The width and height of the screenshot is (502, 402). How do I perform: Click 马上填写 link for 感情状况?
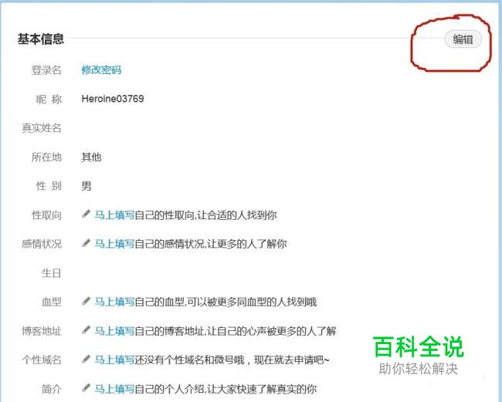pos(114,244)
